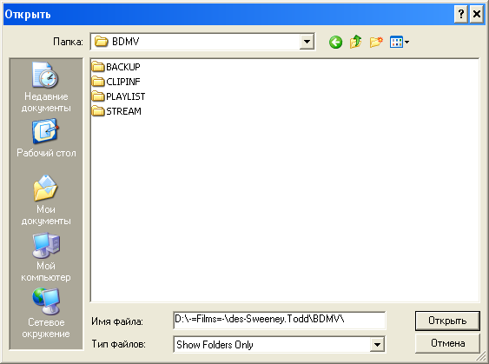
Task: Click the Открыть button
Action: pyautogui.click(x=447, y=321)
